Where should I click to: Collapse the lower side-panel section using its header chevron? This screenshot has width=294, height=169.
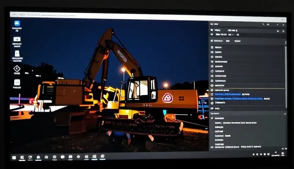pos(285,114)
